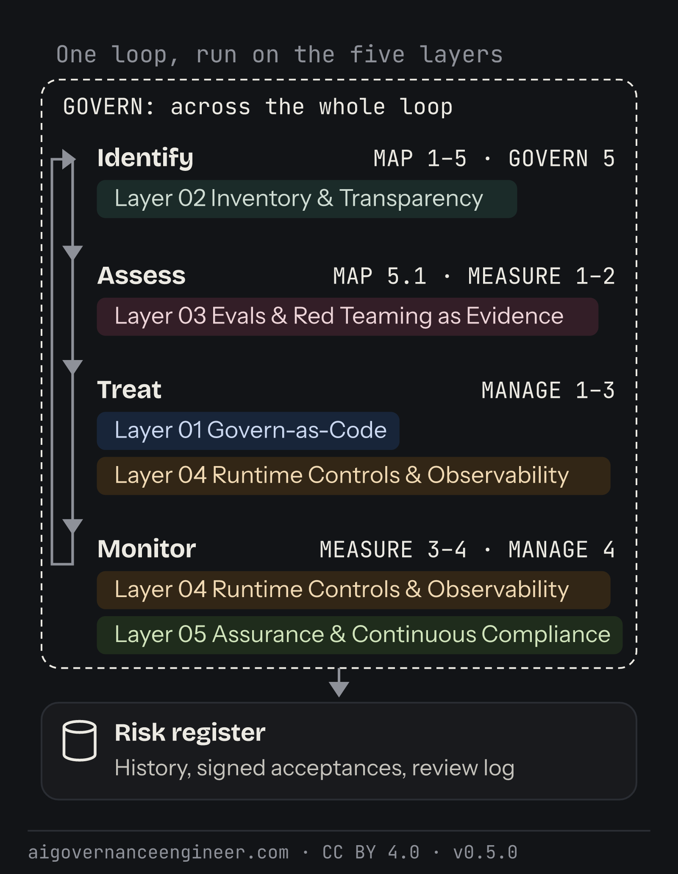Click the Assess step heading
The height and width of the screenshot is (874, 678).
pos(142,276)
